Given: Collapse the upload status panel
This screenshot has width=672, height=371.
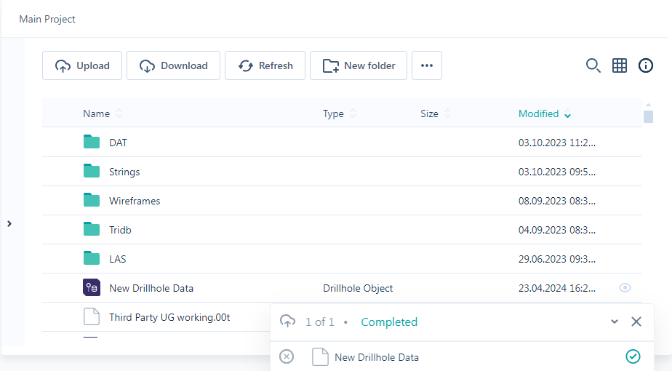Looking at the screenshot, I should (614, 322).
